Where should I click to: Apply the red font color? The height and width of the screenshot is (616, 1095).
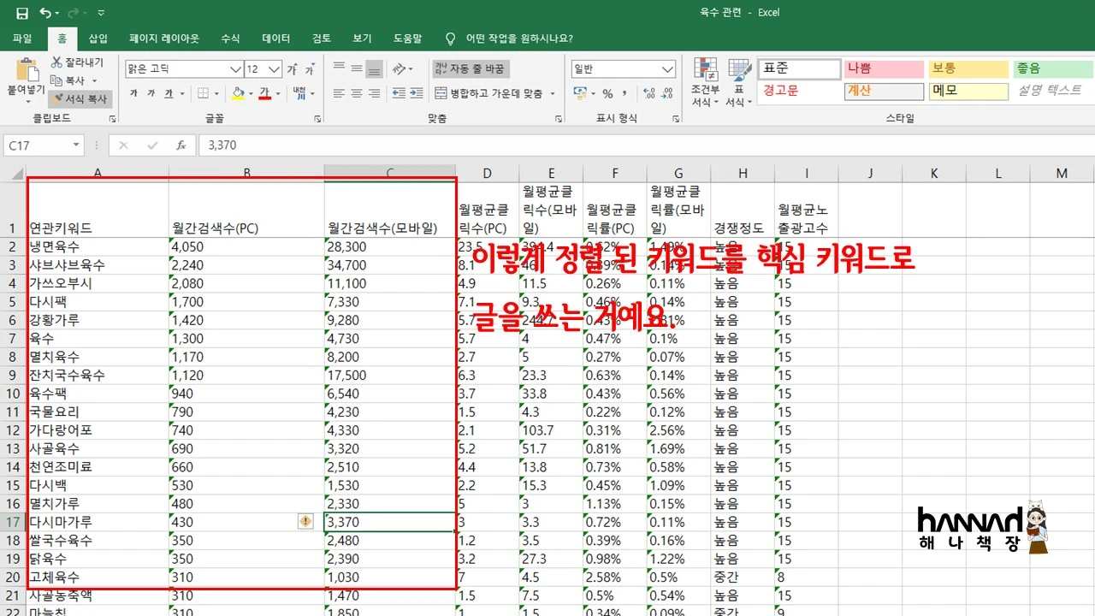point(265,93)
